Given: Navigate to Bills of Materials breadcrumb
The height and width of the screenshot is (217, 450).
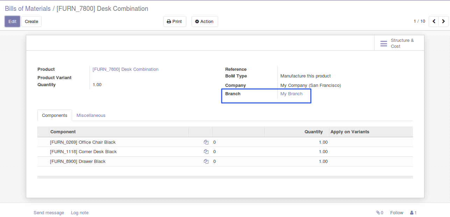Looking at the screenshot, I should click(x=28, y=9).
